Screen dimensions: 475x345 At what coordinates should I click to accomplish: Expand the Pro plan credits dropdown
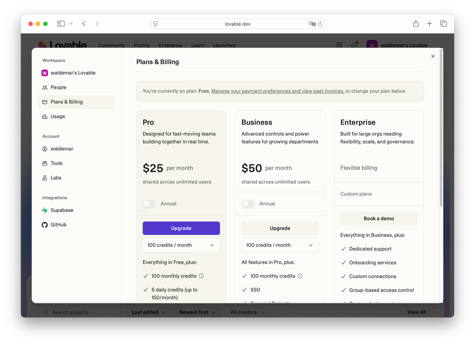[181, 245]
